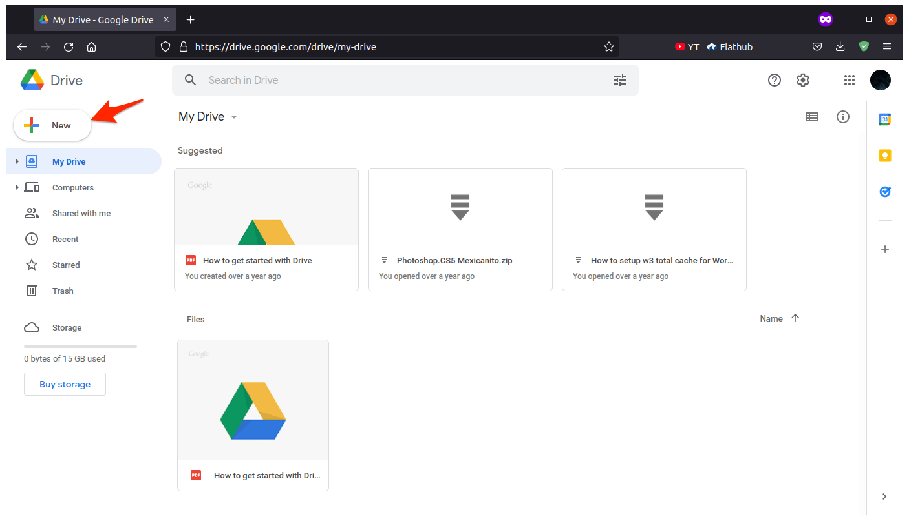909x521 pixels.
Task: Open the Google apps grid icon
Action: (850, 79)
